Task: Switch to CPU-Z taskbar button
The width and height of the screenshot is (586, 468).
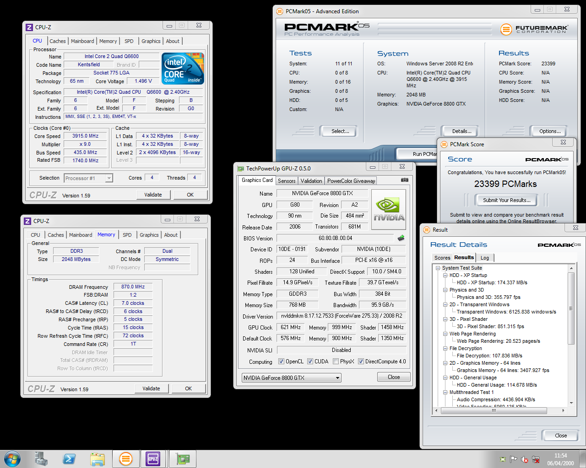Action: (x=153, y=459)
